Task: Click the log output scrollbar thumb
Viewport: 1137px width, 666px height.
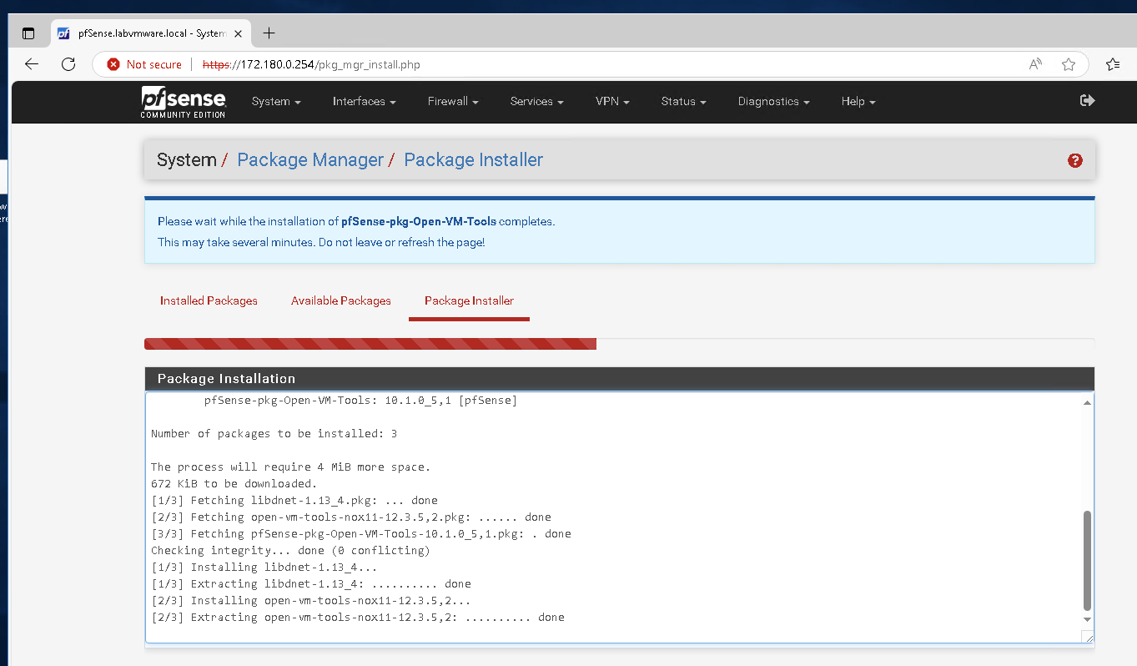Action: click(1087, 561)
